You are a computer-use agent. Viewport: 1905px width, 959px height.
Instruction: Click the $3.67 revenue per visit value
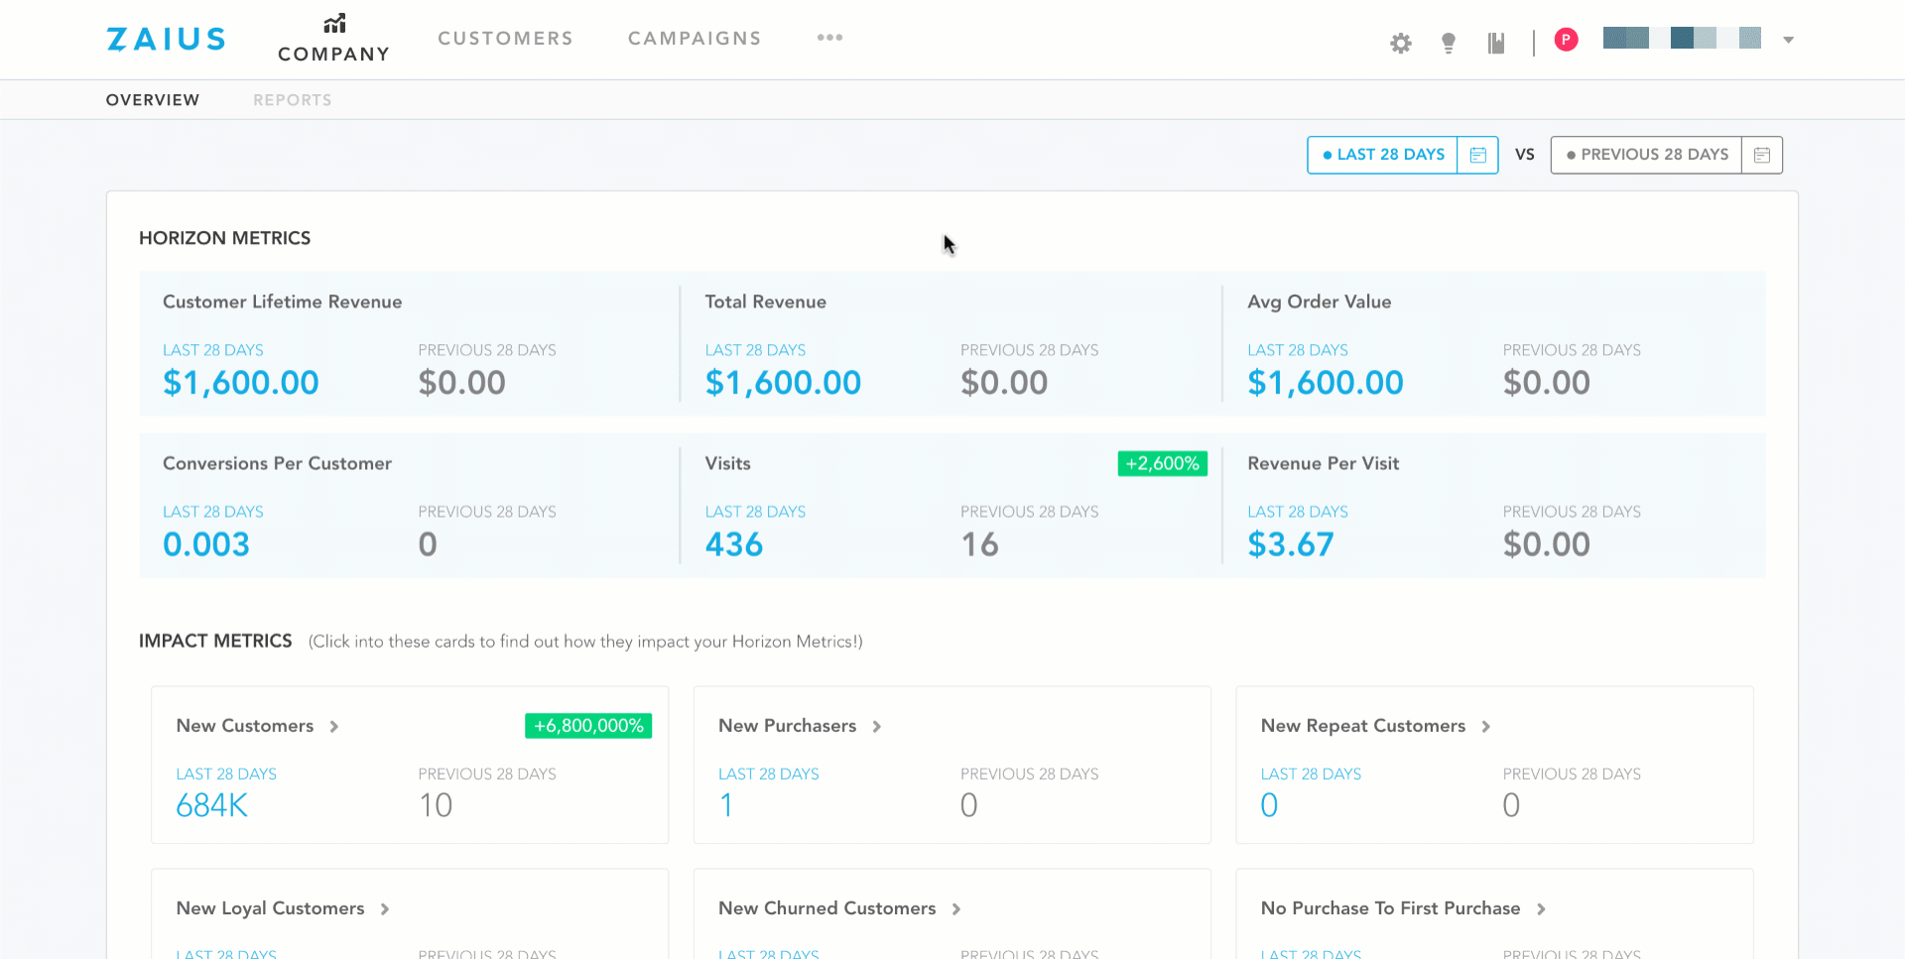pyautogui.click(x=1291, y=544)
